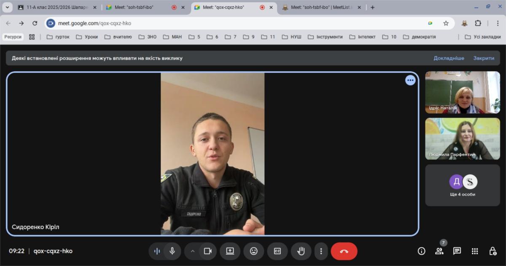Open the apps grid in bookmarks bar

tap(32, 37)
